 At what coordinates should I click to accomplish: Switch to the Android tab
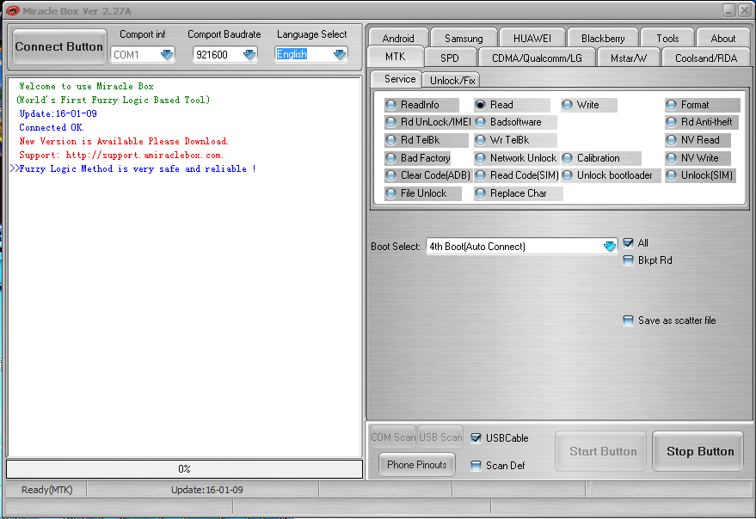pos(398,38)
